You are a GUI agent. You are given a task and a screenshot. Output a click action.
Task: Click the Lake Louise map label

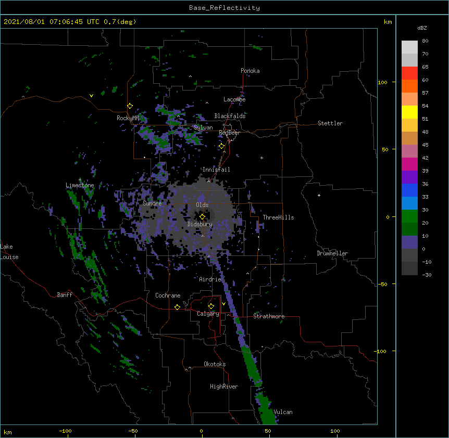[x=9, y=252]
